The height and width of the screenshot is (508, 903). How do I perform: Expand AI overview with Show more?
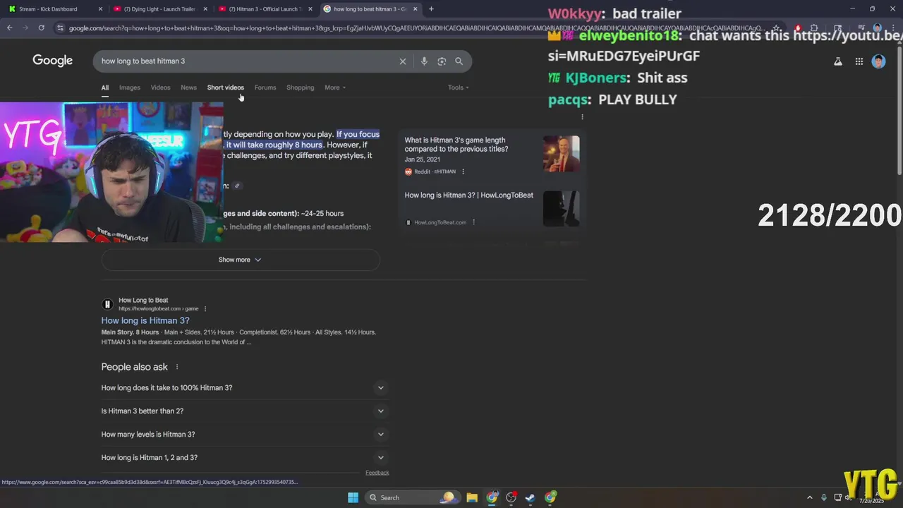241,260
